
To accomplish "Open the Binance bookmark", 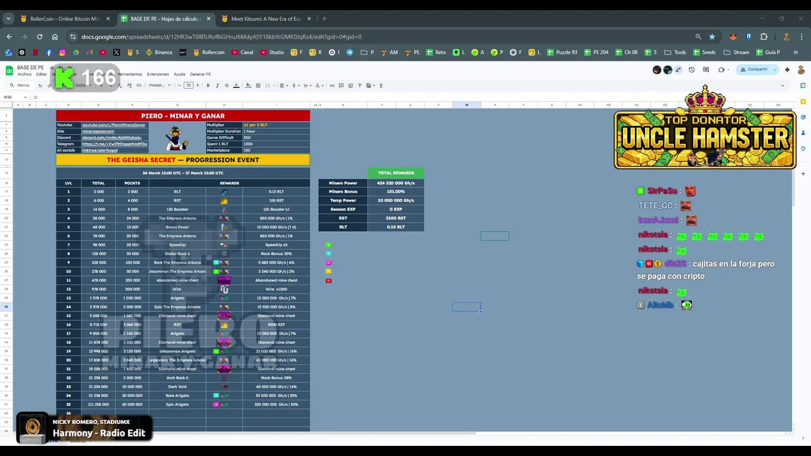I will [159, 53].
